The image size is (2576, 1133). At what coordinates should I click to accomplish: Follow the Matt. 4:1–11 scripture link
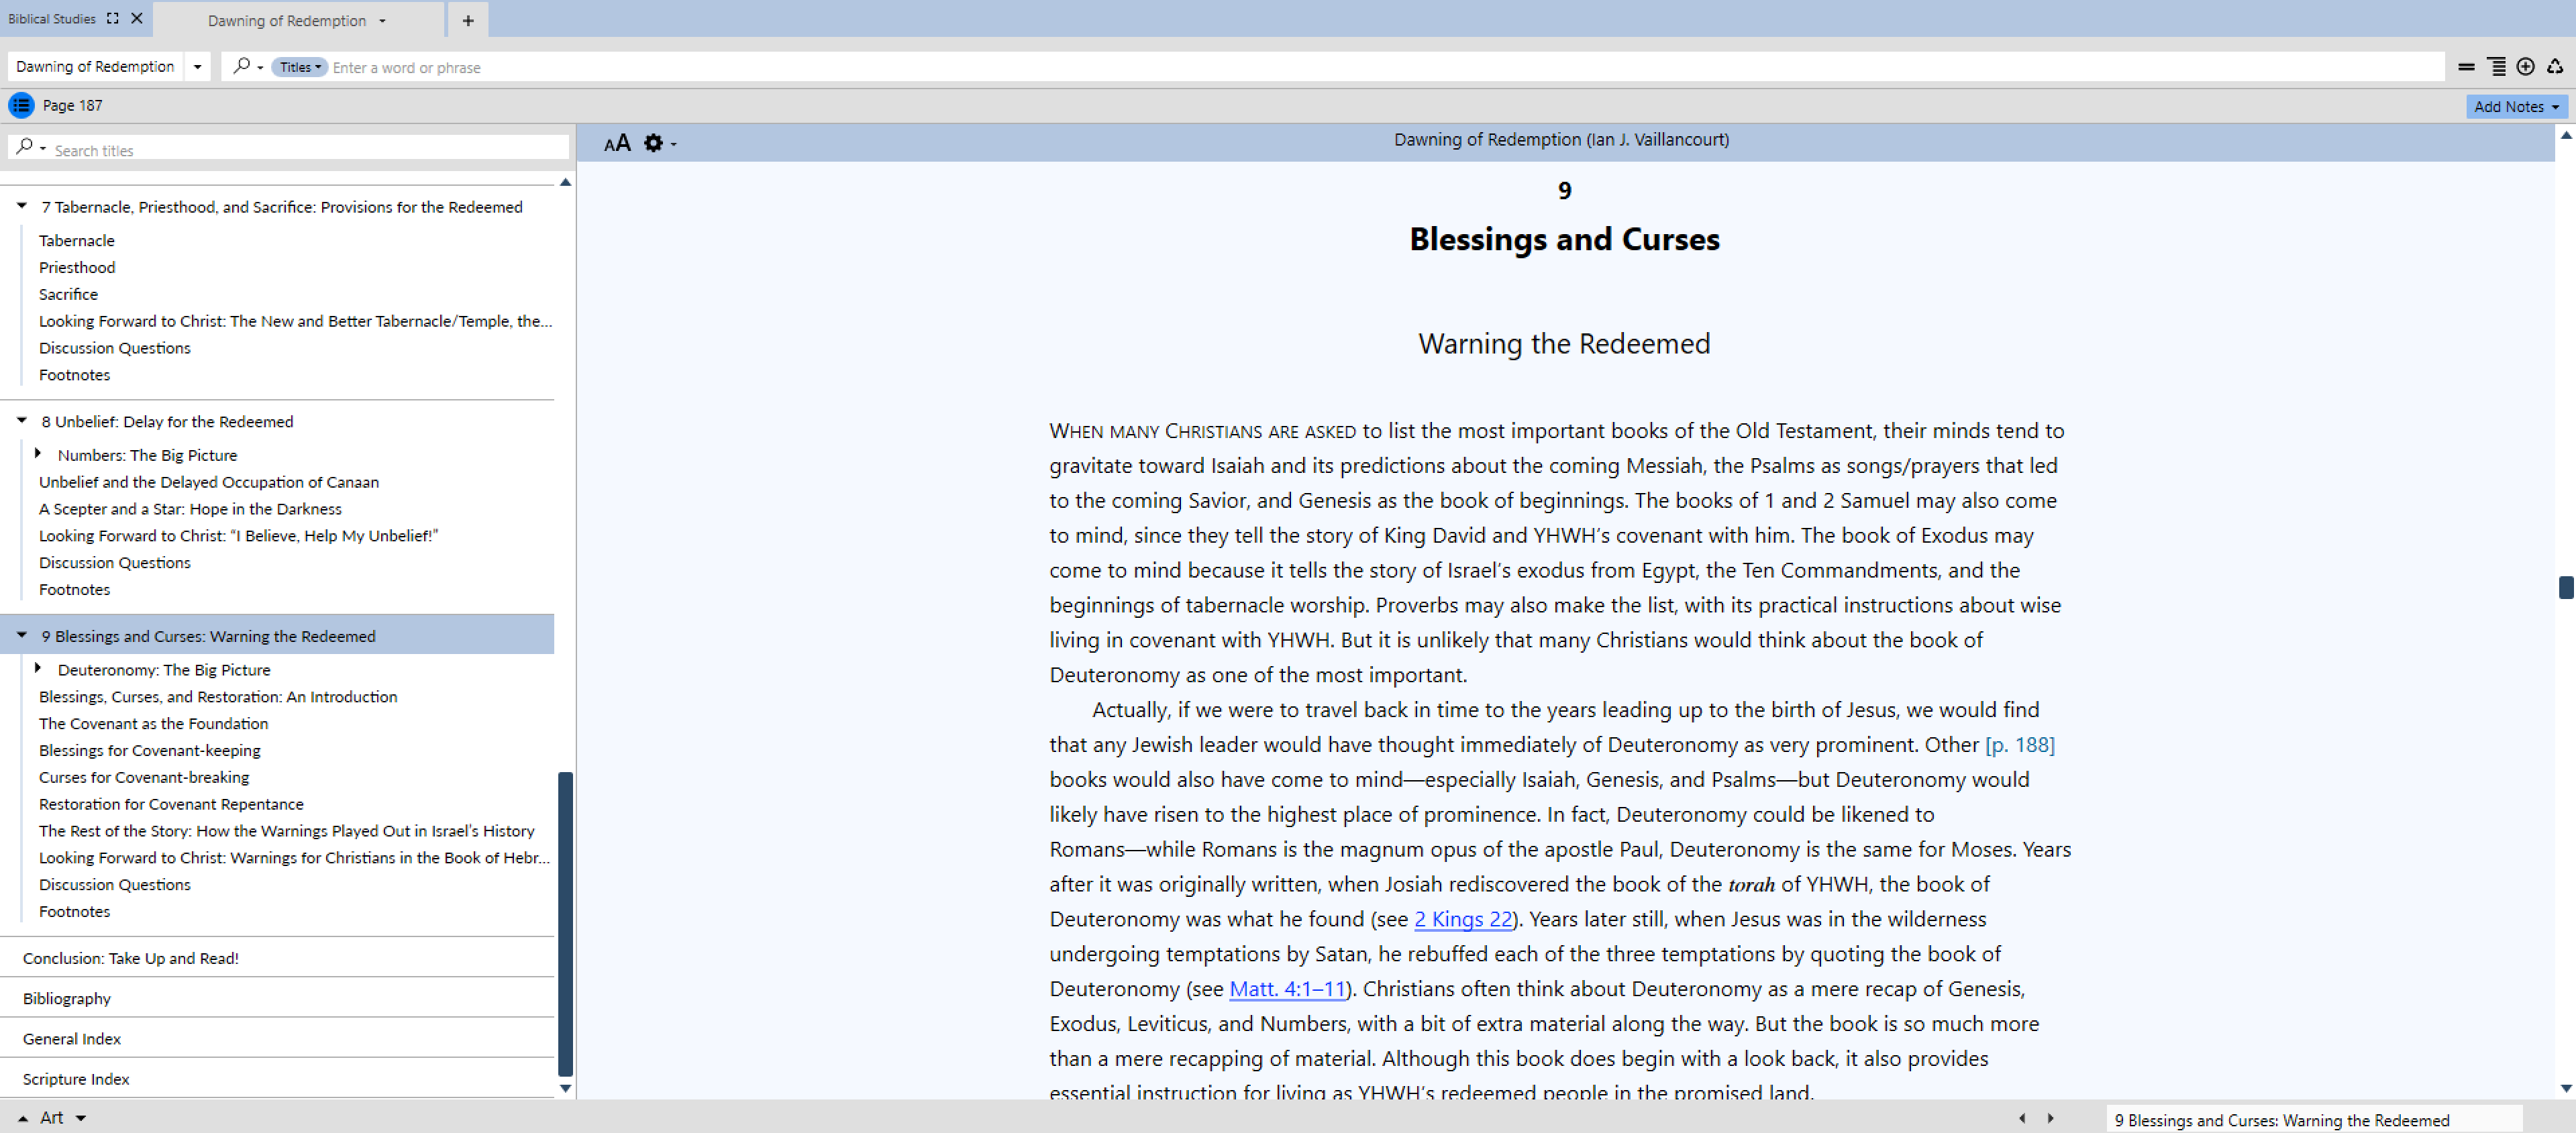pyautogui.click(x=1287, y=989)
